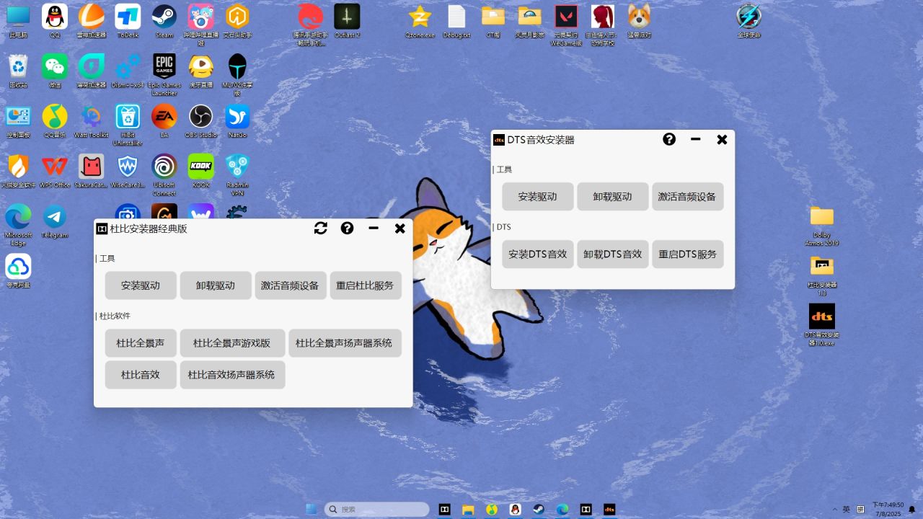Viewport: 923px width, 519px height.
Task: Select the ToDesk desktop icon
Action: (x=128, y=20)
